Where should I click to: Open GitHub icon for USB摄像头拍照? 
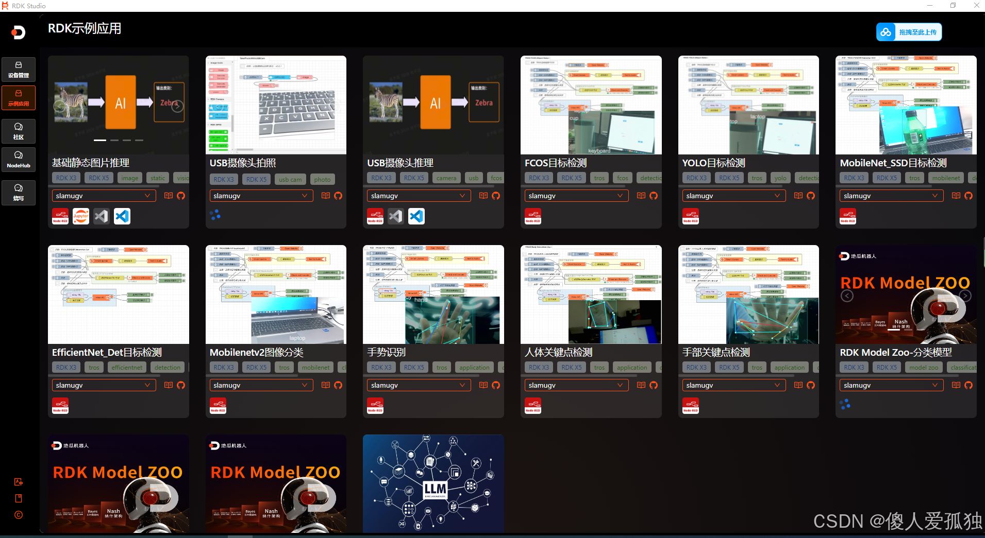pos(338,196)
